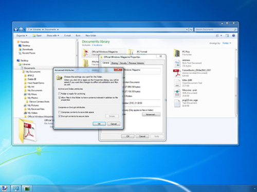
Task: Click the Official Windows Magazine folder icon
Action: (x=86, y=53)
